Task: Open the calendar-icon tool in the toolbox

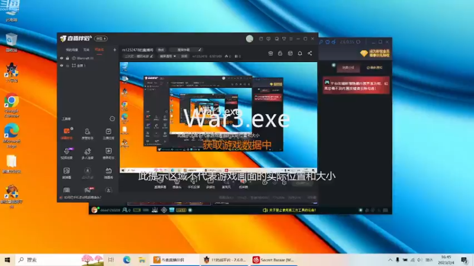Action: 108,173
